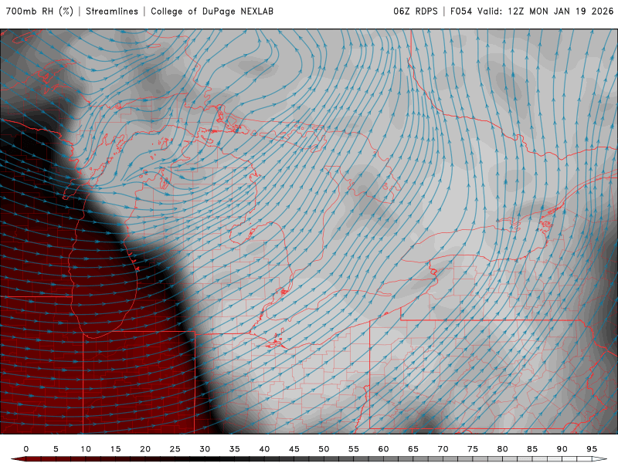Click the "06Z RDPS" model run label

(x=416, y=12)
